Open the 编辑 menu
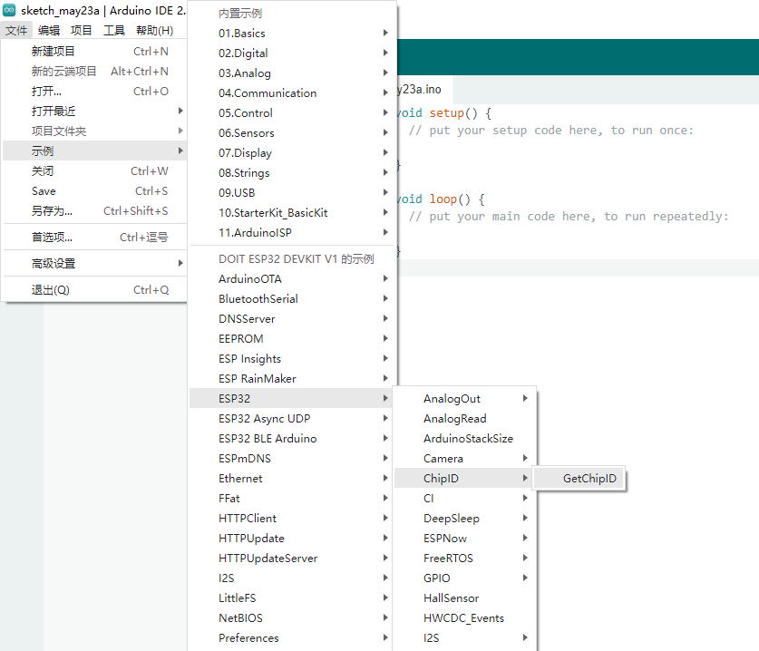Screen dimensions: 759x651 coord(49,31)
